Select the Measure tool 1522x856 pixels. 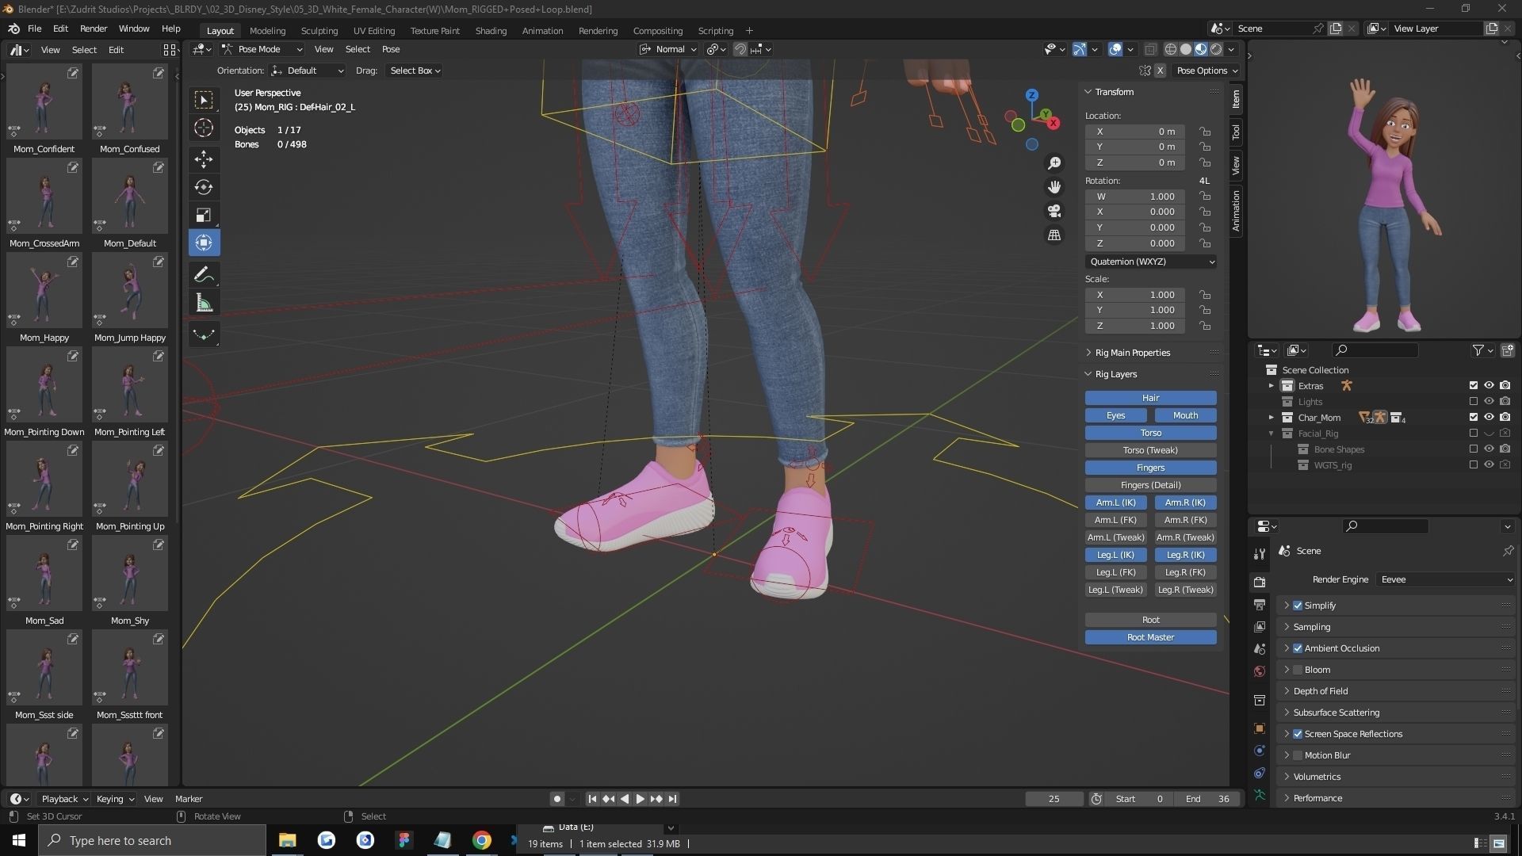(x=204, y=303)
